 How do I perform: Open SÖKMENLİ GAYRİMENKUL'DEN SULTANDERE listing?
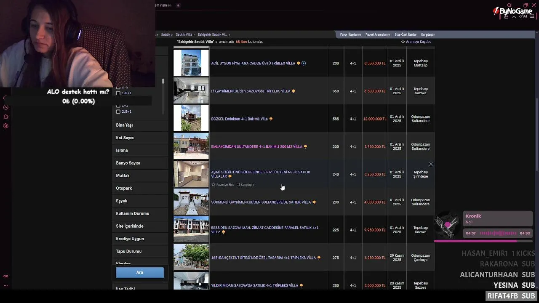pos(261,202)
